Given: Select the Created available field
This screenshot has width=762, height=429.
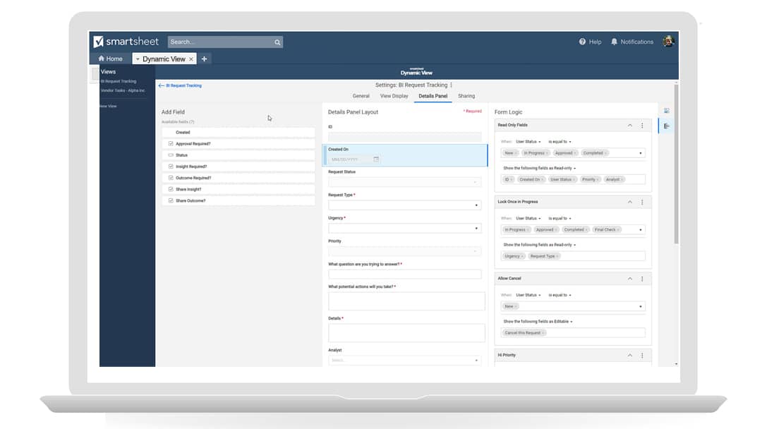Looking at the screenshot, I should 238,132.
